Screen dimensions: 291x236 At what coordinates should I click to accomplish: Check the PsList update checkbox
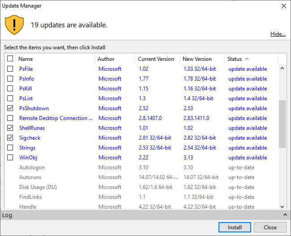pyautogui.click(x=10, y=98)
